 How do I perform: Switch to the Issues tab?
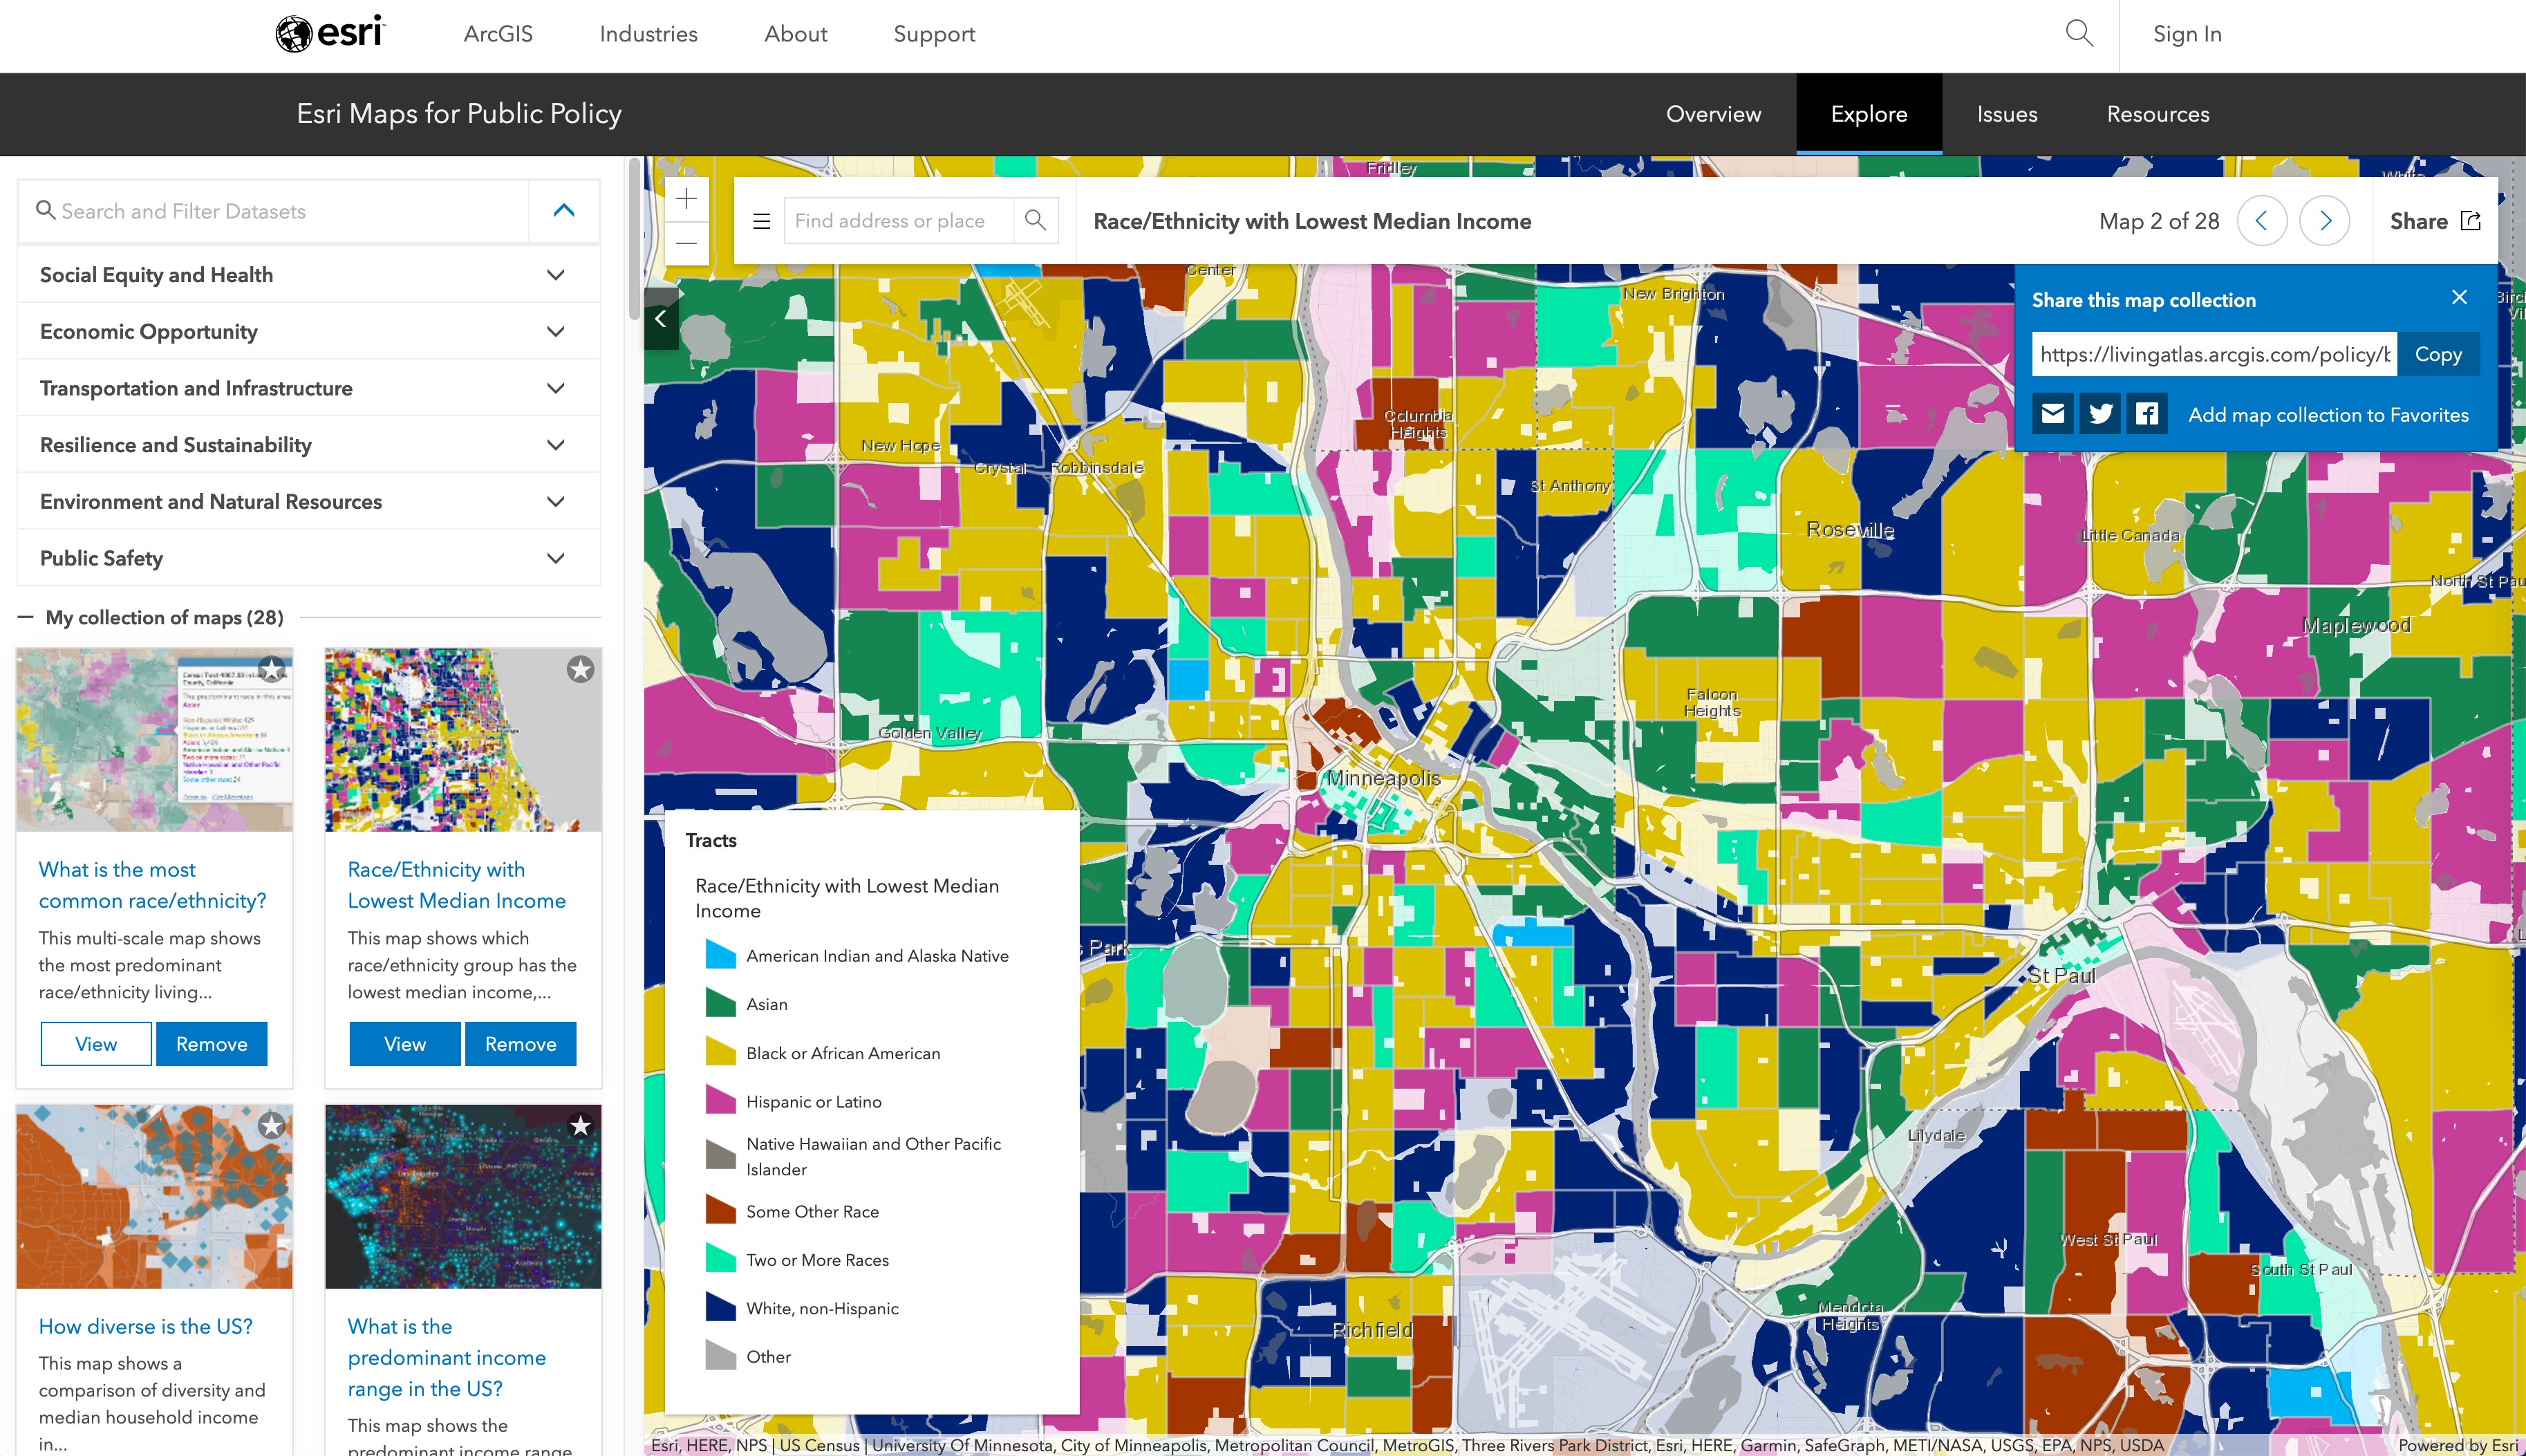click(2006, 114)
